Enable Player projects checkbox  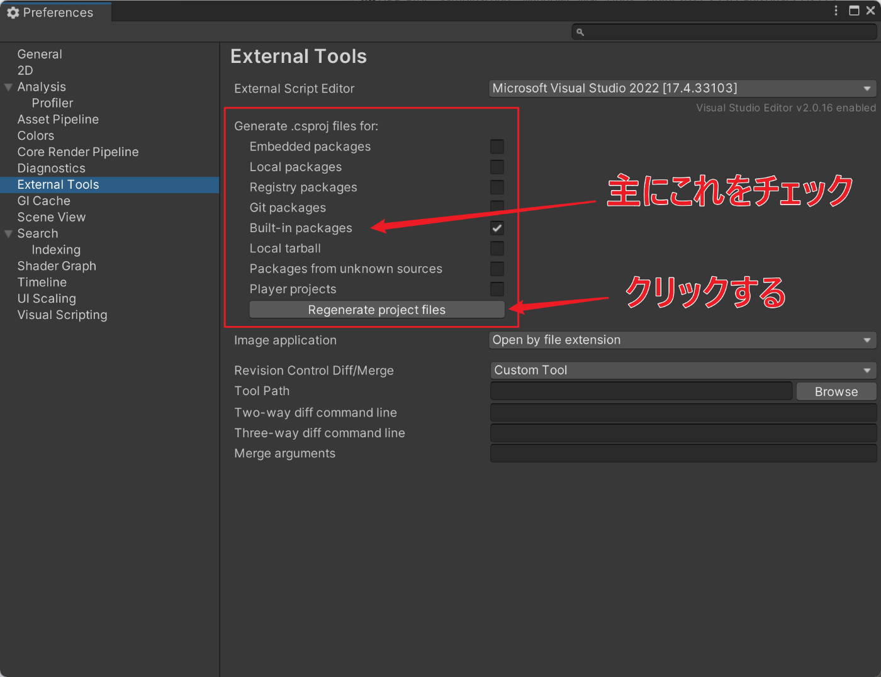coord(497,289)
